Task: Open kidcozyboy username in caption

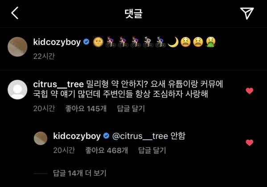Action: (57, 42)
